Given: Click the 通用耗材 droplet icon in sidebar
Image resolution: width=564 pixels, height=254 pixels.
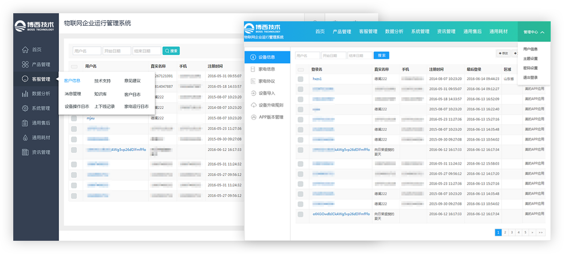Looking at the screenshot, I should click(x=25, y=137).
